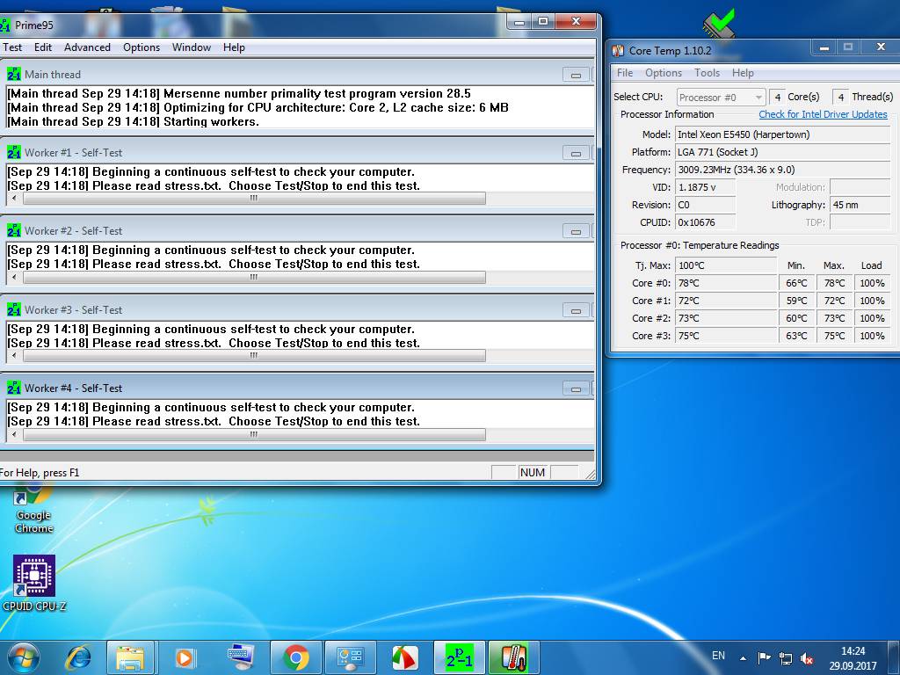900x675 pixels.
Task: Click Worker #3 horizontal scrollbar thumb
Action: coord(254,355)
